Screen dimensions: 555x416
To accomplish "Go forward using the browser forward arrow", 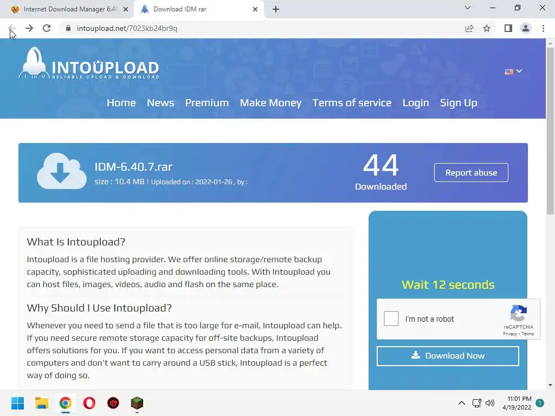I will click(x=29, y=28).
